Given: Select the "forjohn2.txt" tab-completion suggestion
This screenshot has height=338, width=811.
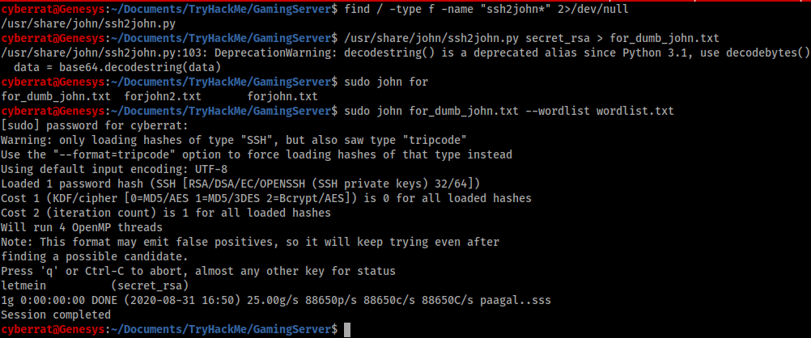Looking at the screenshot, I should (163, 97).
